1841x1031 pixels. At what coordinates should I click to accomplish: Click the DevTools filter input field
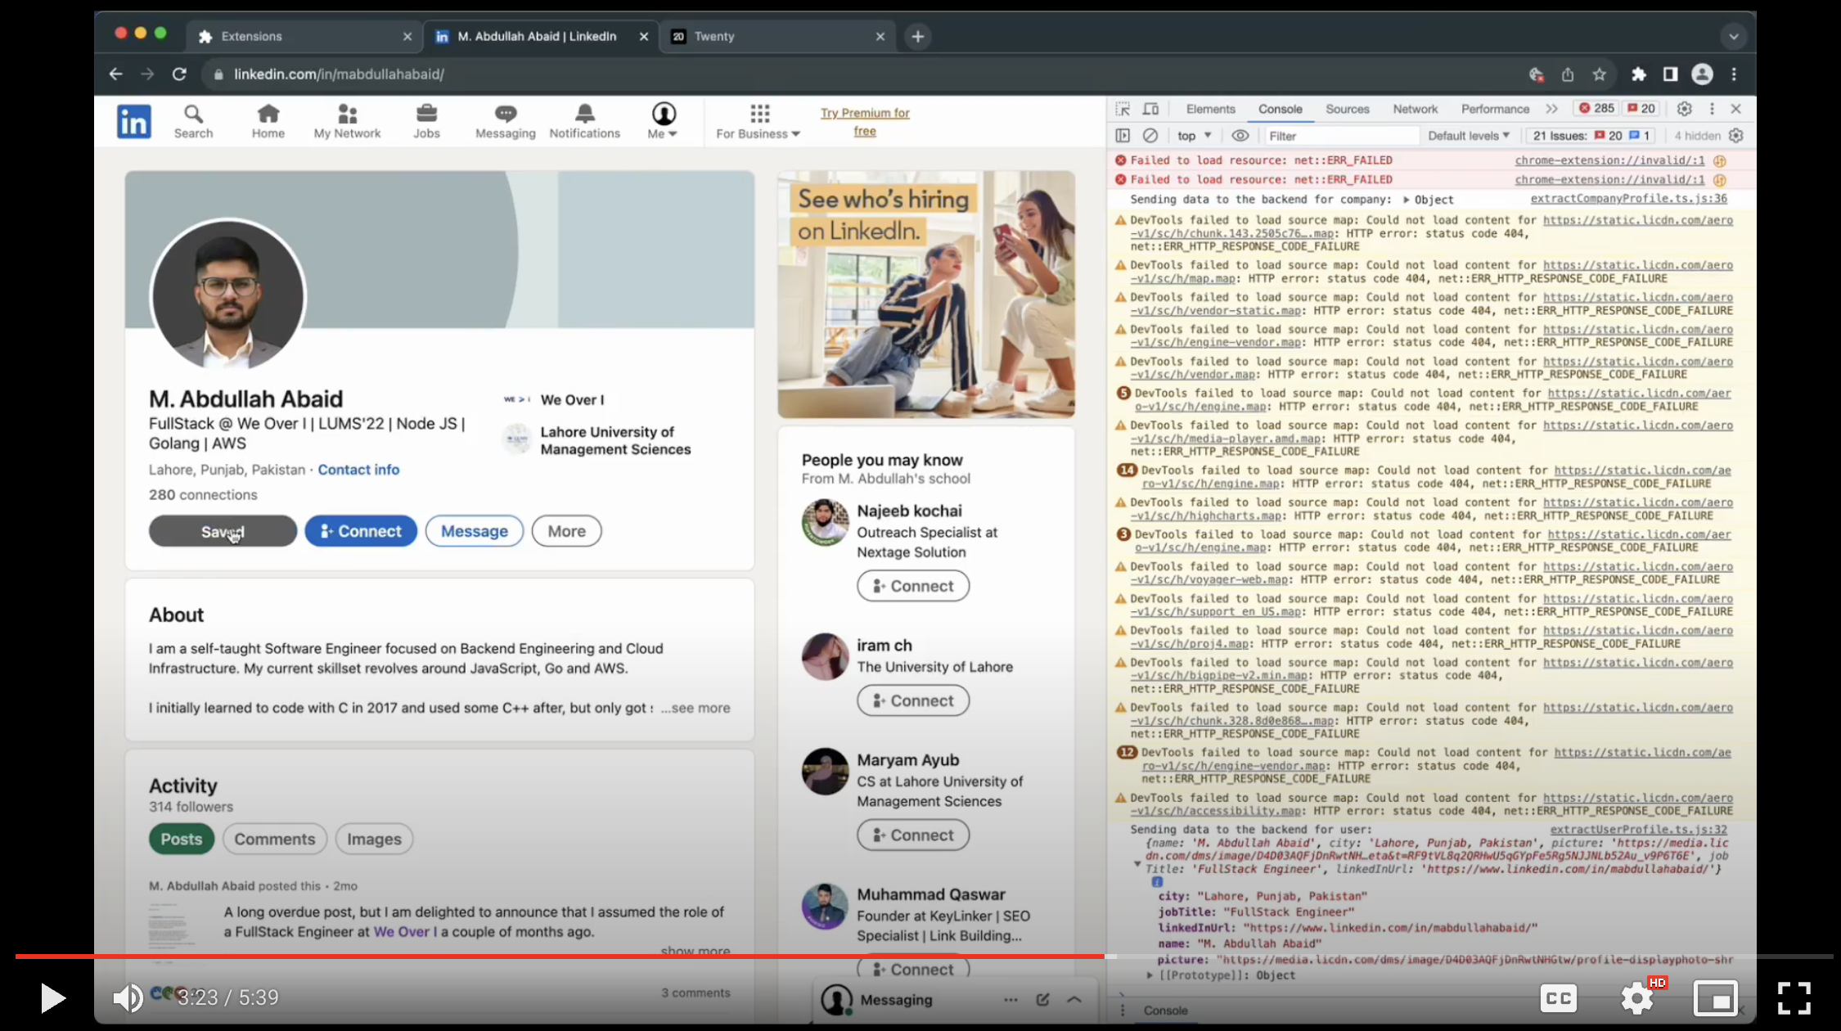1340,135
